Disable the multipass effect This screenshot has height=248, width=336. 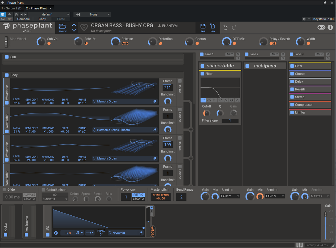point(247,66)
